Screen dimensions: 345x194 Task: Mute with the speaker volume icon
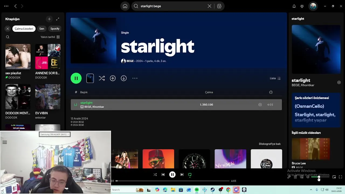coord(308,177)
